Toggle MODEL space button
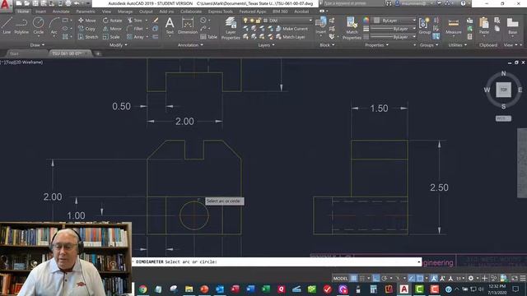 pos(340,278)
